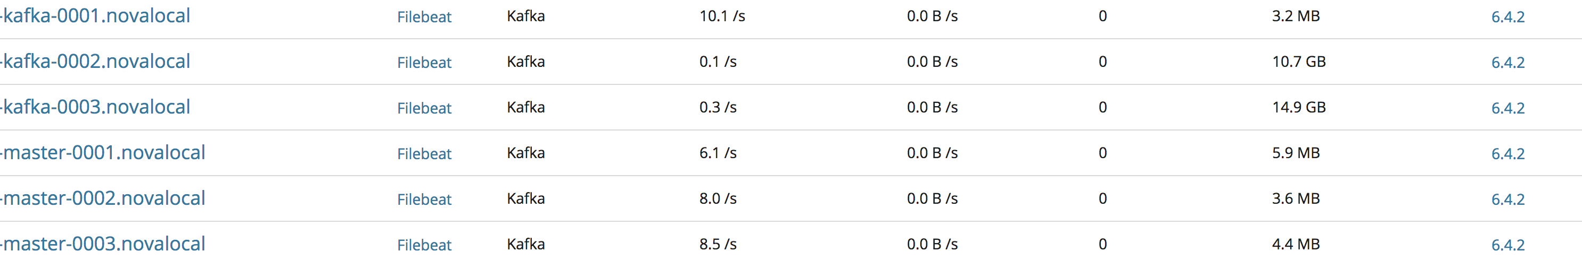Open the master-0003.novalocal beat link

(103, 244)
